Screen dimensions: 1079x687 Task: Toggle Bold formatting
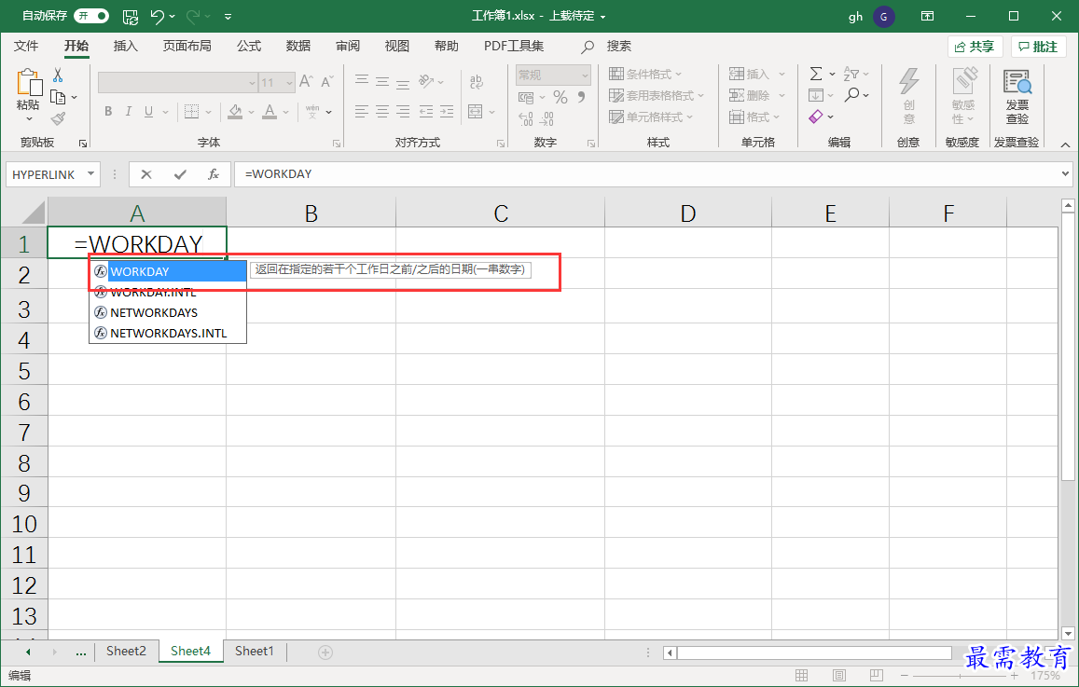tap(108, 112)
